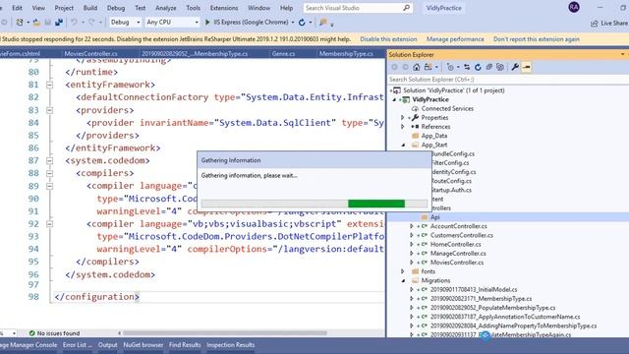629x354 pixels.
Task: Open the NuGet browser bottom tab
Action: pyautogui.click(x=143, y=345)
